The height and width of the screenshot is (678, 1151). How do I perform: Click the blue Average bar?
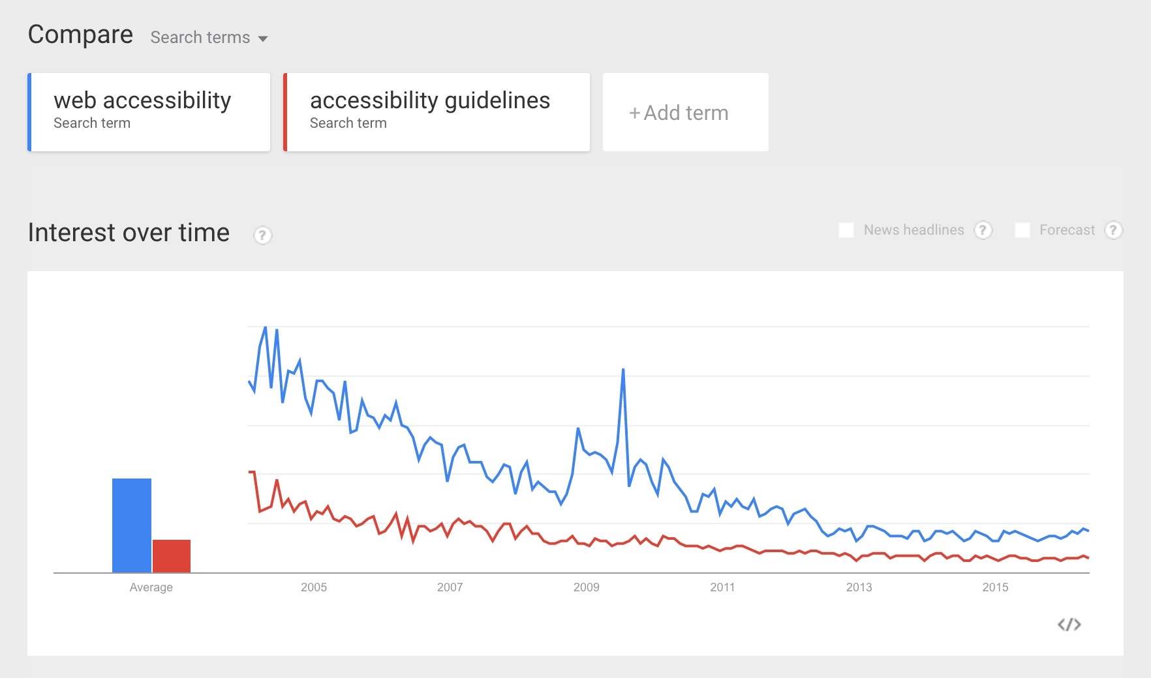(132, 525)
